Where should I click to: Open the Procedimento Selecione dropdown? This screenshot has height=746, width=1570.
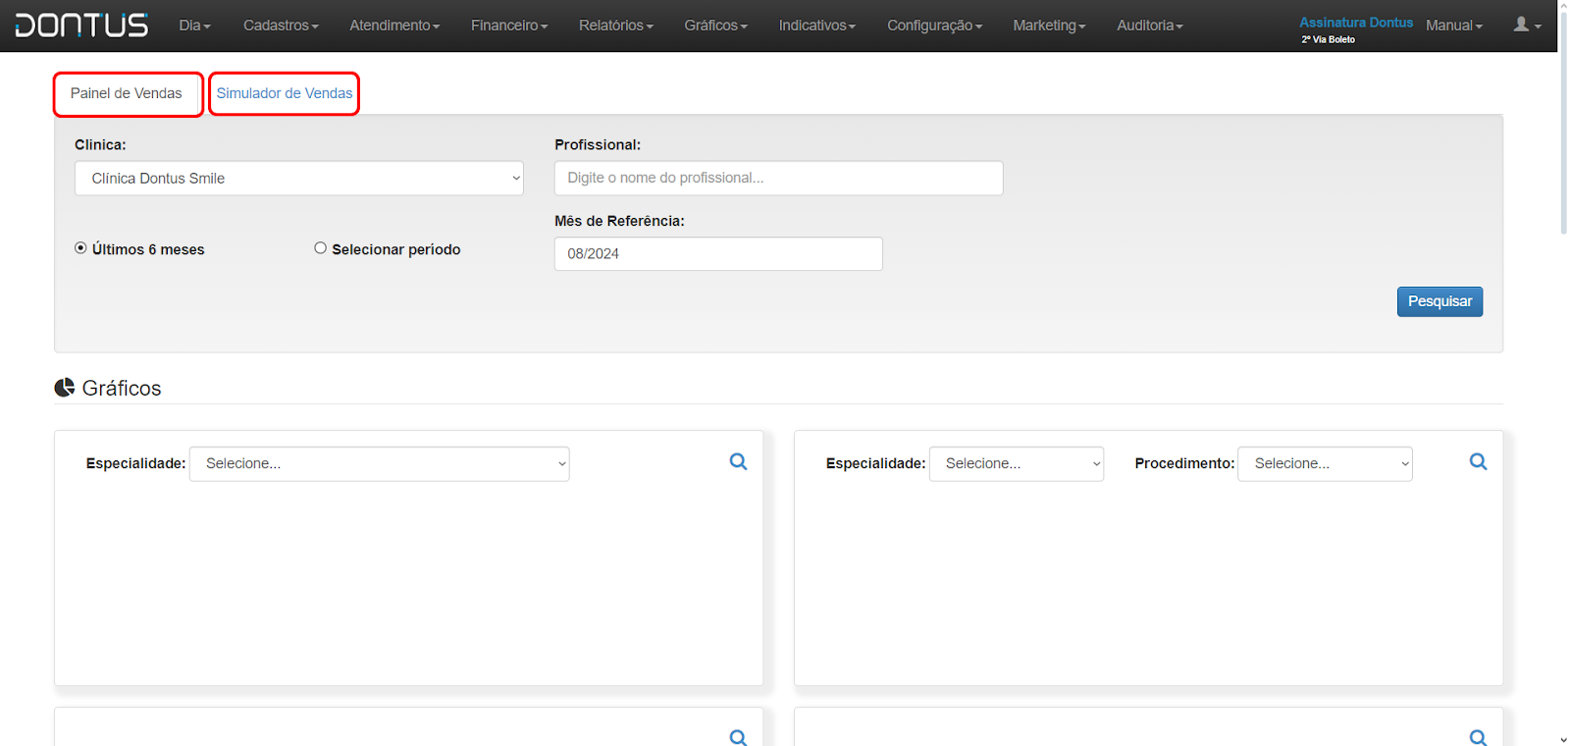pyautogui.click(x=1326, y=463)
